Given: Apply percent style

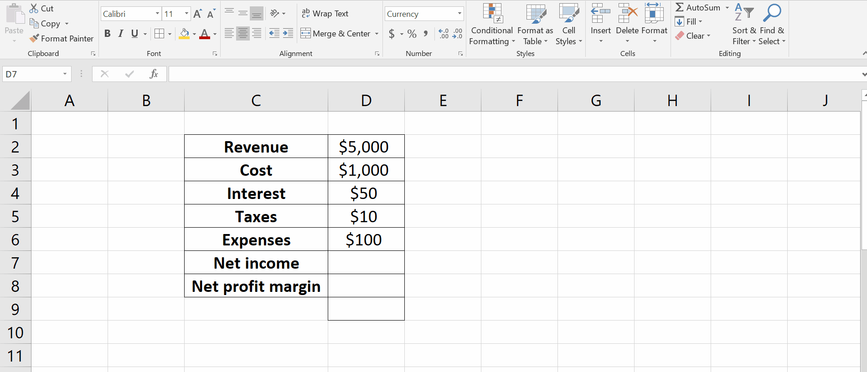Looking at the screenshot, I should (x=412, y=34).
